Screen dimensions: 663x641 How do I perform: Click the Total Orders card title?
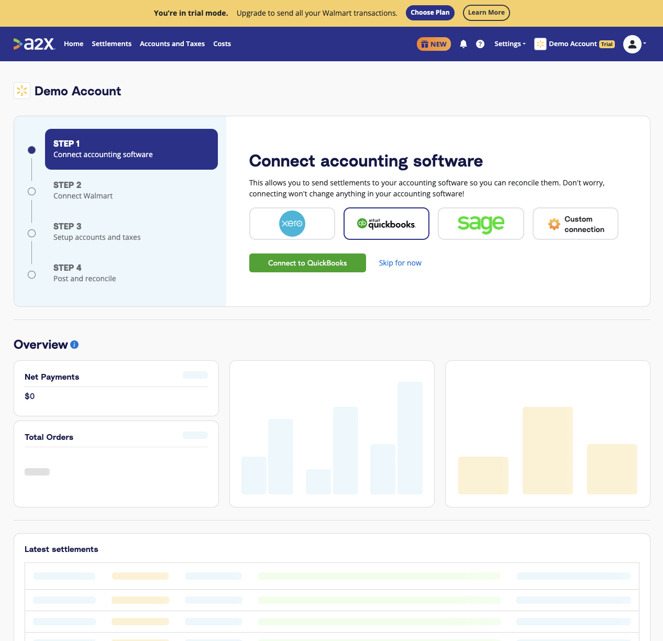49,437
